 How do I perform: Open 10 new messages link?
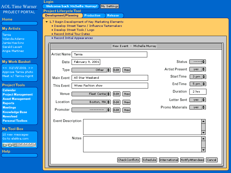[x=15, y=135]
